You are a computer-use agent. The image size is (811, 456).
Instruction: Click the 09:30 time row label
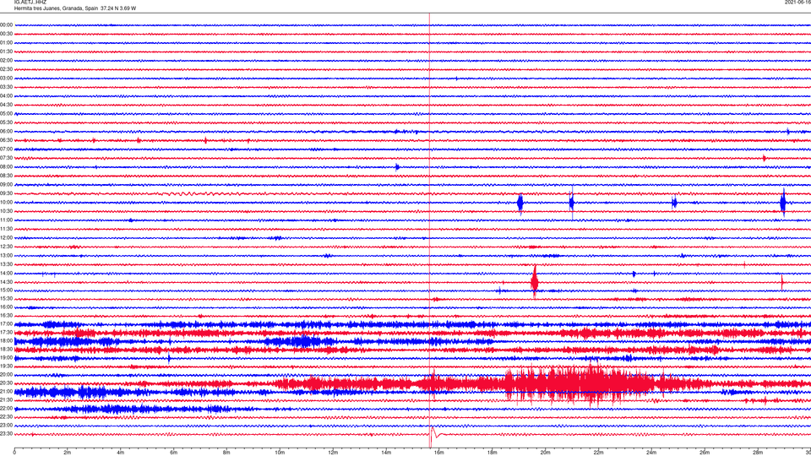[6, 193]
